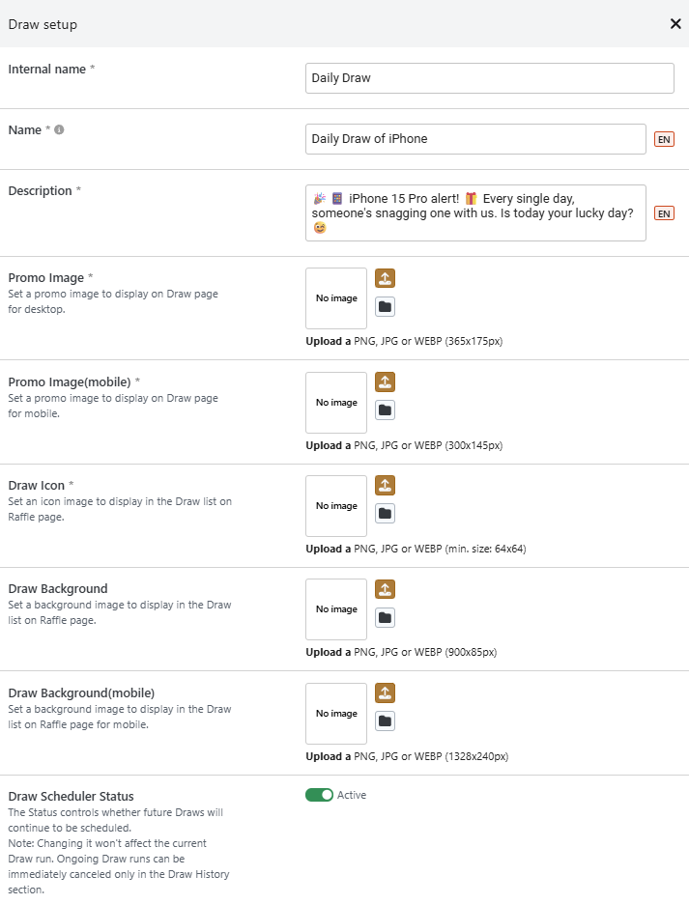689x904 pixels.
Task: Browse folder for Draw Icon
Action: (x=385, y=514)
